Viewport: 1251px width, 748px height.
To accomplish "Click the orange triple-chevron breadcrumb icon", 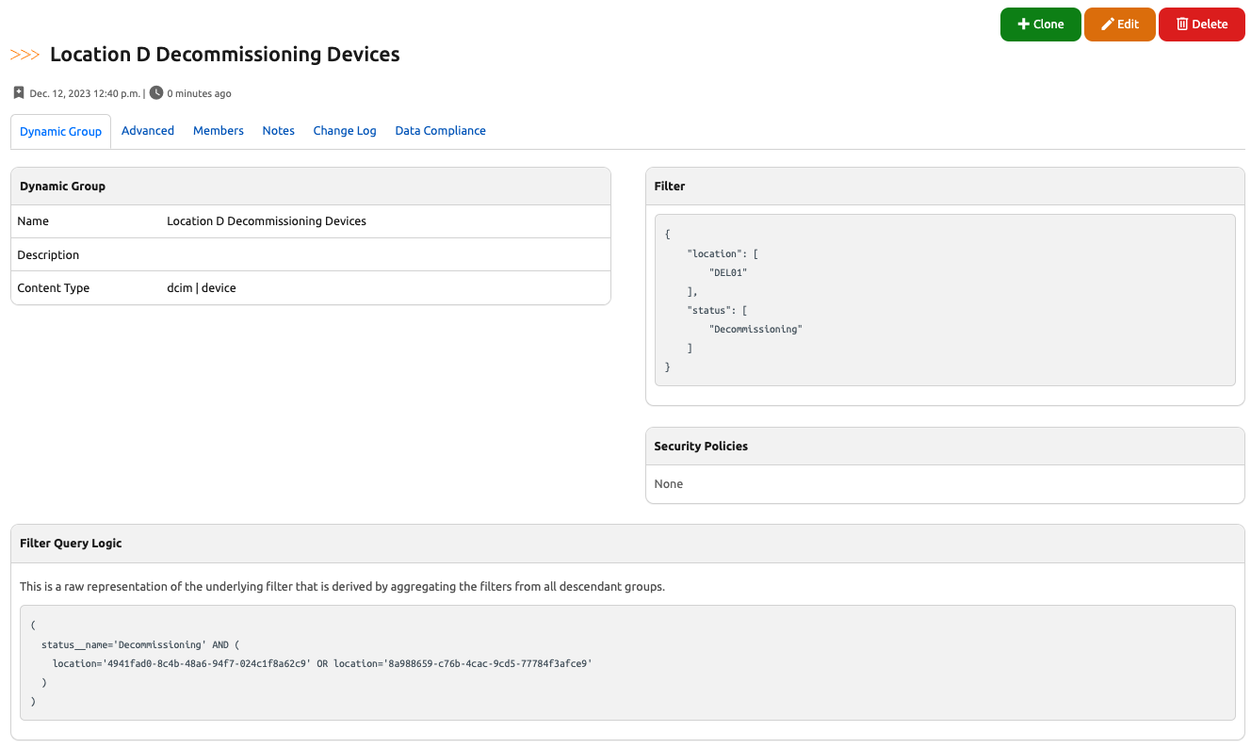I will [24, 55].
